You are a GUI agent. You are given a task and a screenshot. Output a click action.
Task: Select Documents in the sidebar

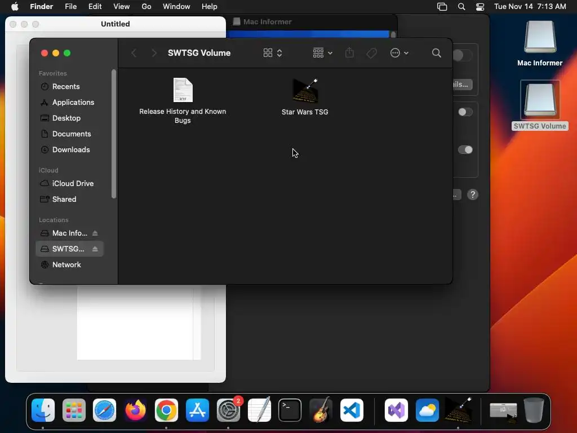[70, 134]
